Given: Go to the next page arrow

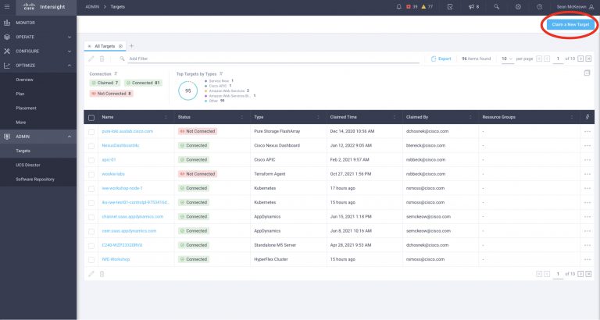Looking at the screenshot, I should pyautogui.click(x=580, y=59).
